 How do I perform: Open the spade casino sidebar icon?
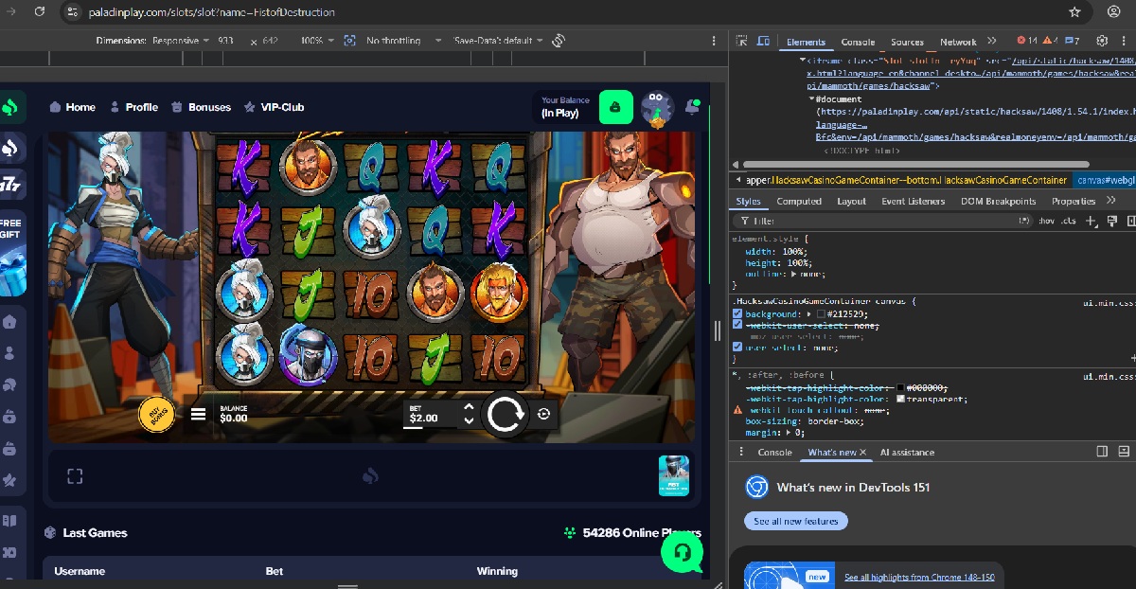[11, 148]
